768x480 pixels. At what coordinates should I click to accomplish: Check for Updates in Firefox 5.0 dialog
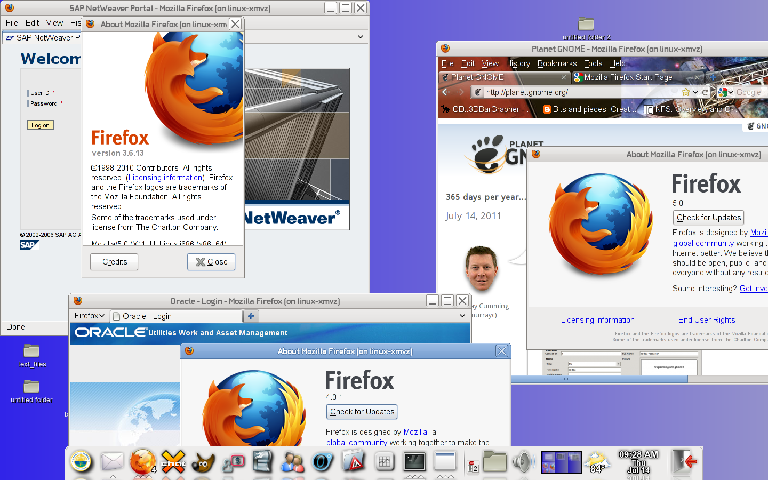click(x=708, y=218)
